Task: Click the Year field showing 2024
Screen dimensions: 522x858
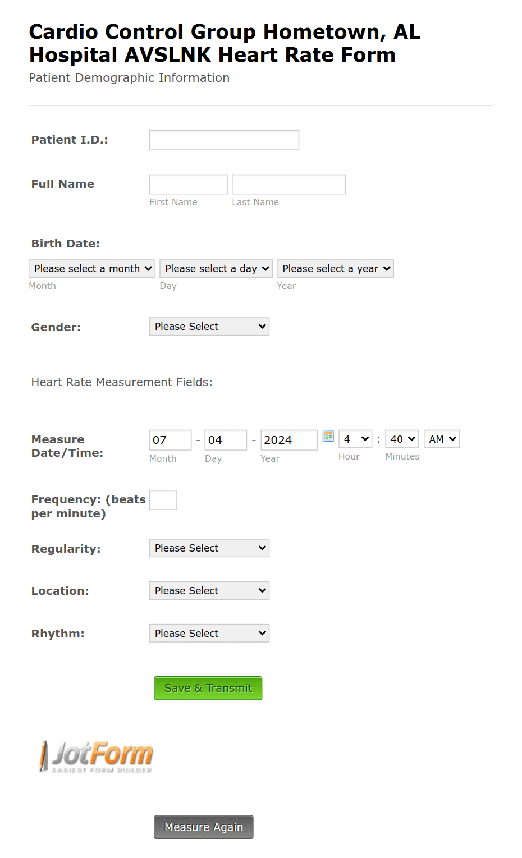Action: [x=289, y=440]
